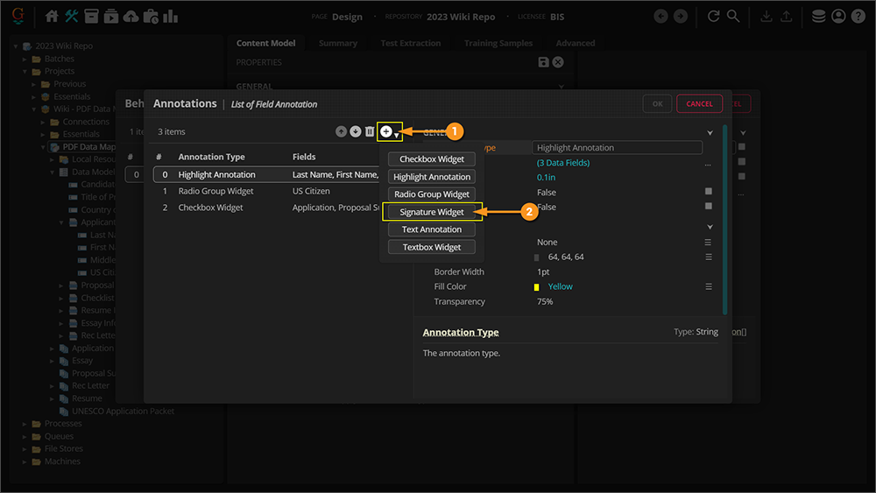
Task: Click the help question mark icon
Action: [858, 16]
